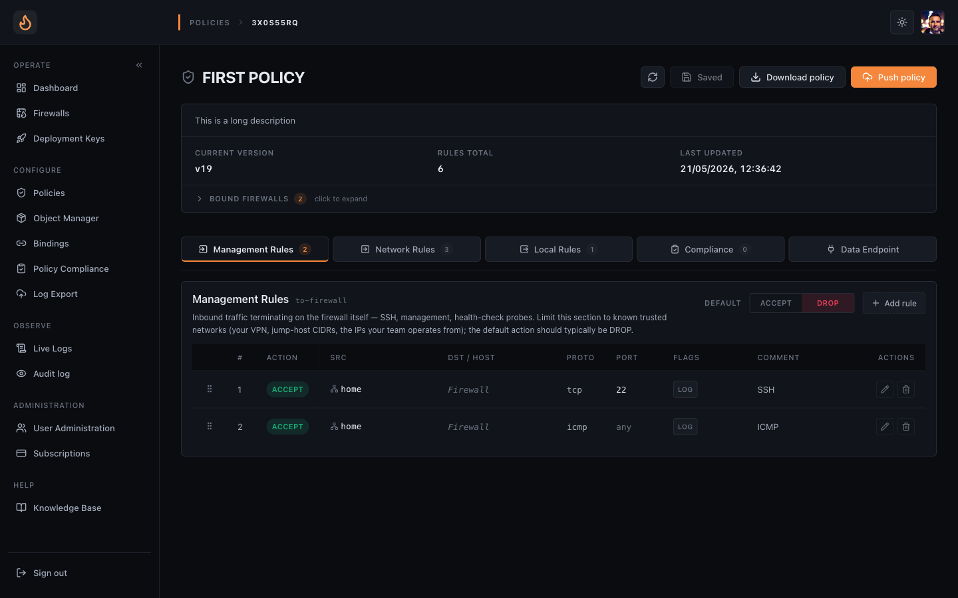Click the v19 current version value
Image resolution: width=958 pixels, height=598 pixels.
[x=204, y=169]
